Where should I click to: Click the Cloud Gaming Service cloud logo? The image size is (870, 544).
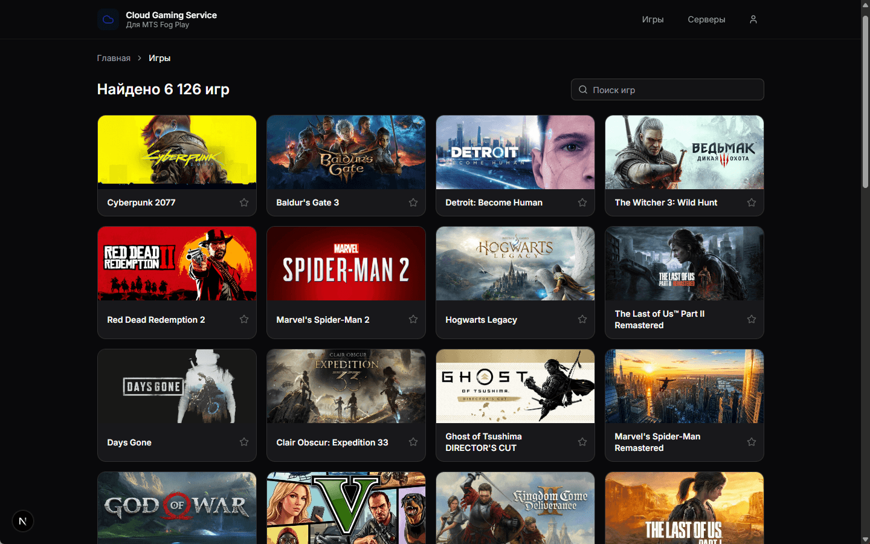(108, 19)
